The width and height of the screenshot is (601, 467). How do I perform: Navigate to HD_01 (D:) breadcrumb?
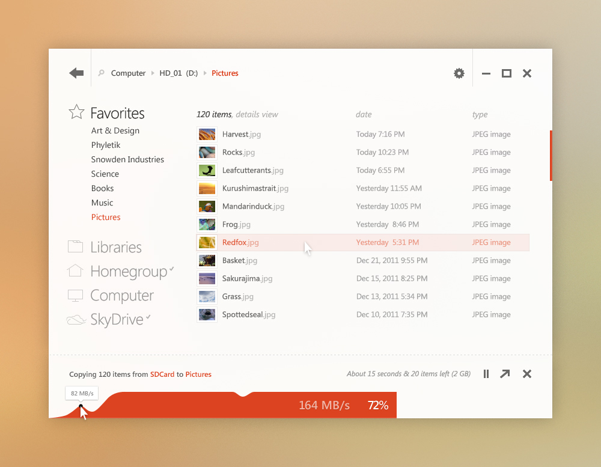pyautogui.click(x=178, y=73)
